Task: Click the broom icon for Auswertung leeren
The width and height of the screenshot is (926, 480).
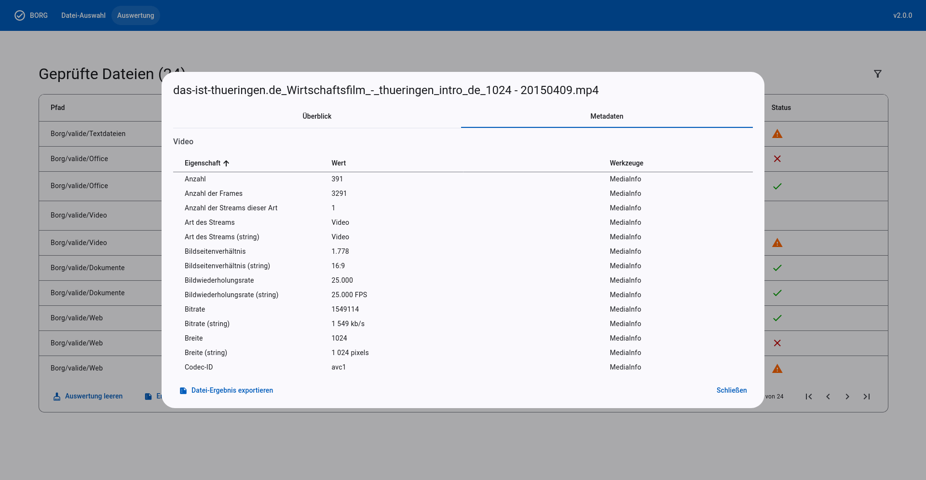Action: [x=57, y=397]
